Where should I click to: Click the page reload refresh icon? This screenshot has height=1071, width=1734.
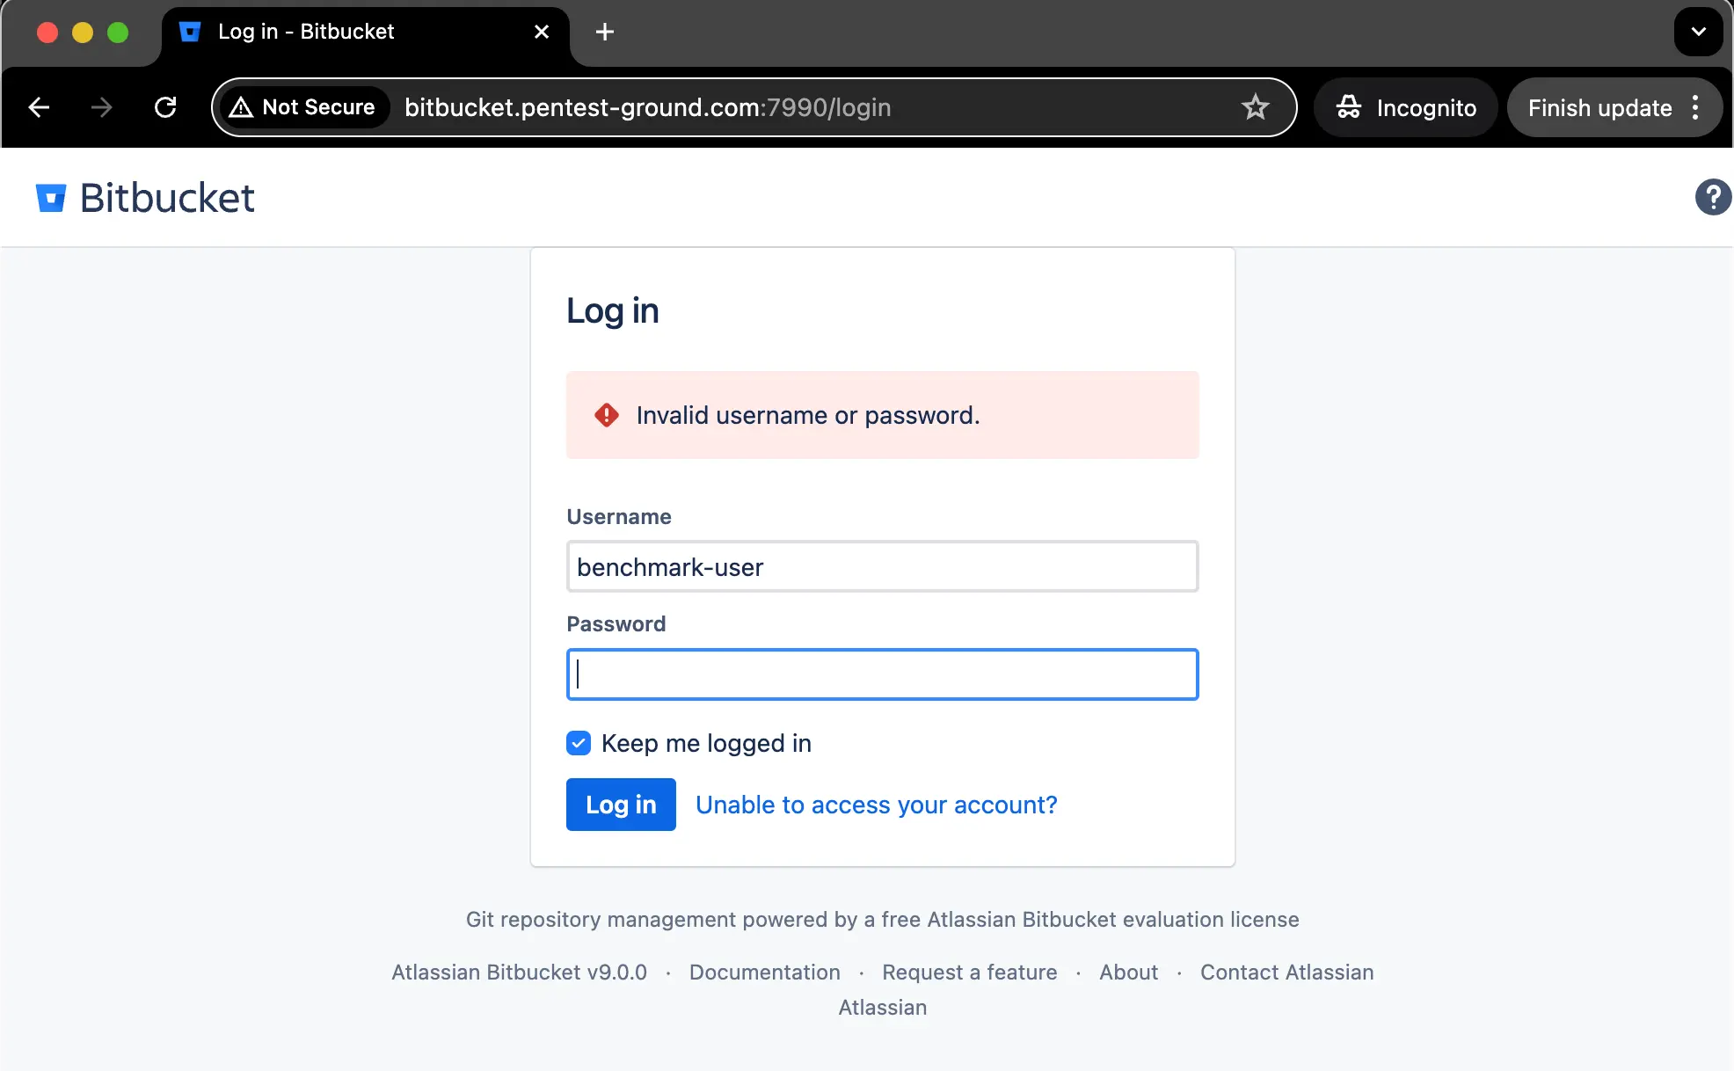click(166, 108)
